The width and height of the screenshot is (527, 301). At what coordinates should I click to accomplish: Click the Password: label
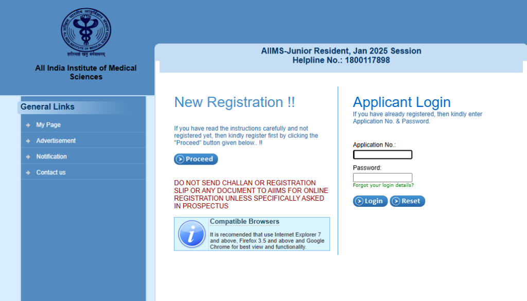367,168
